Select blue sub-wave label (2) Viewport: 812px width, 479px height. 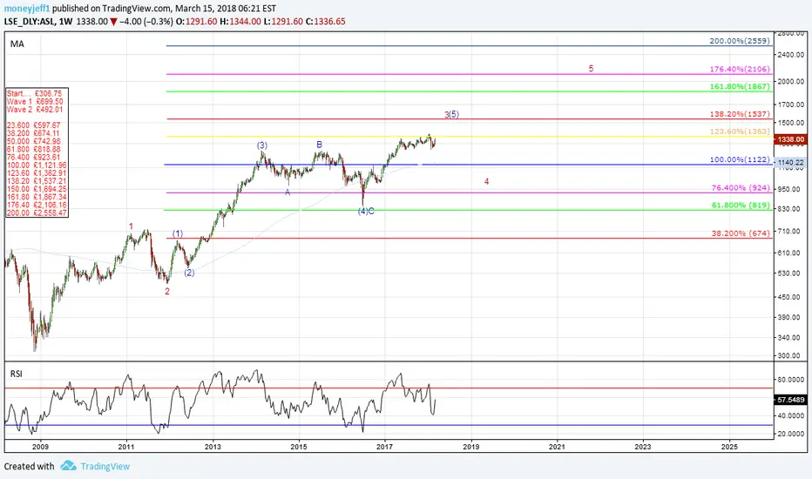tap(190, 273)
